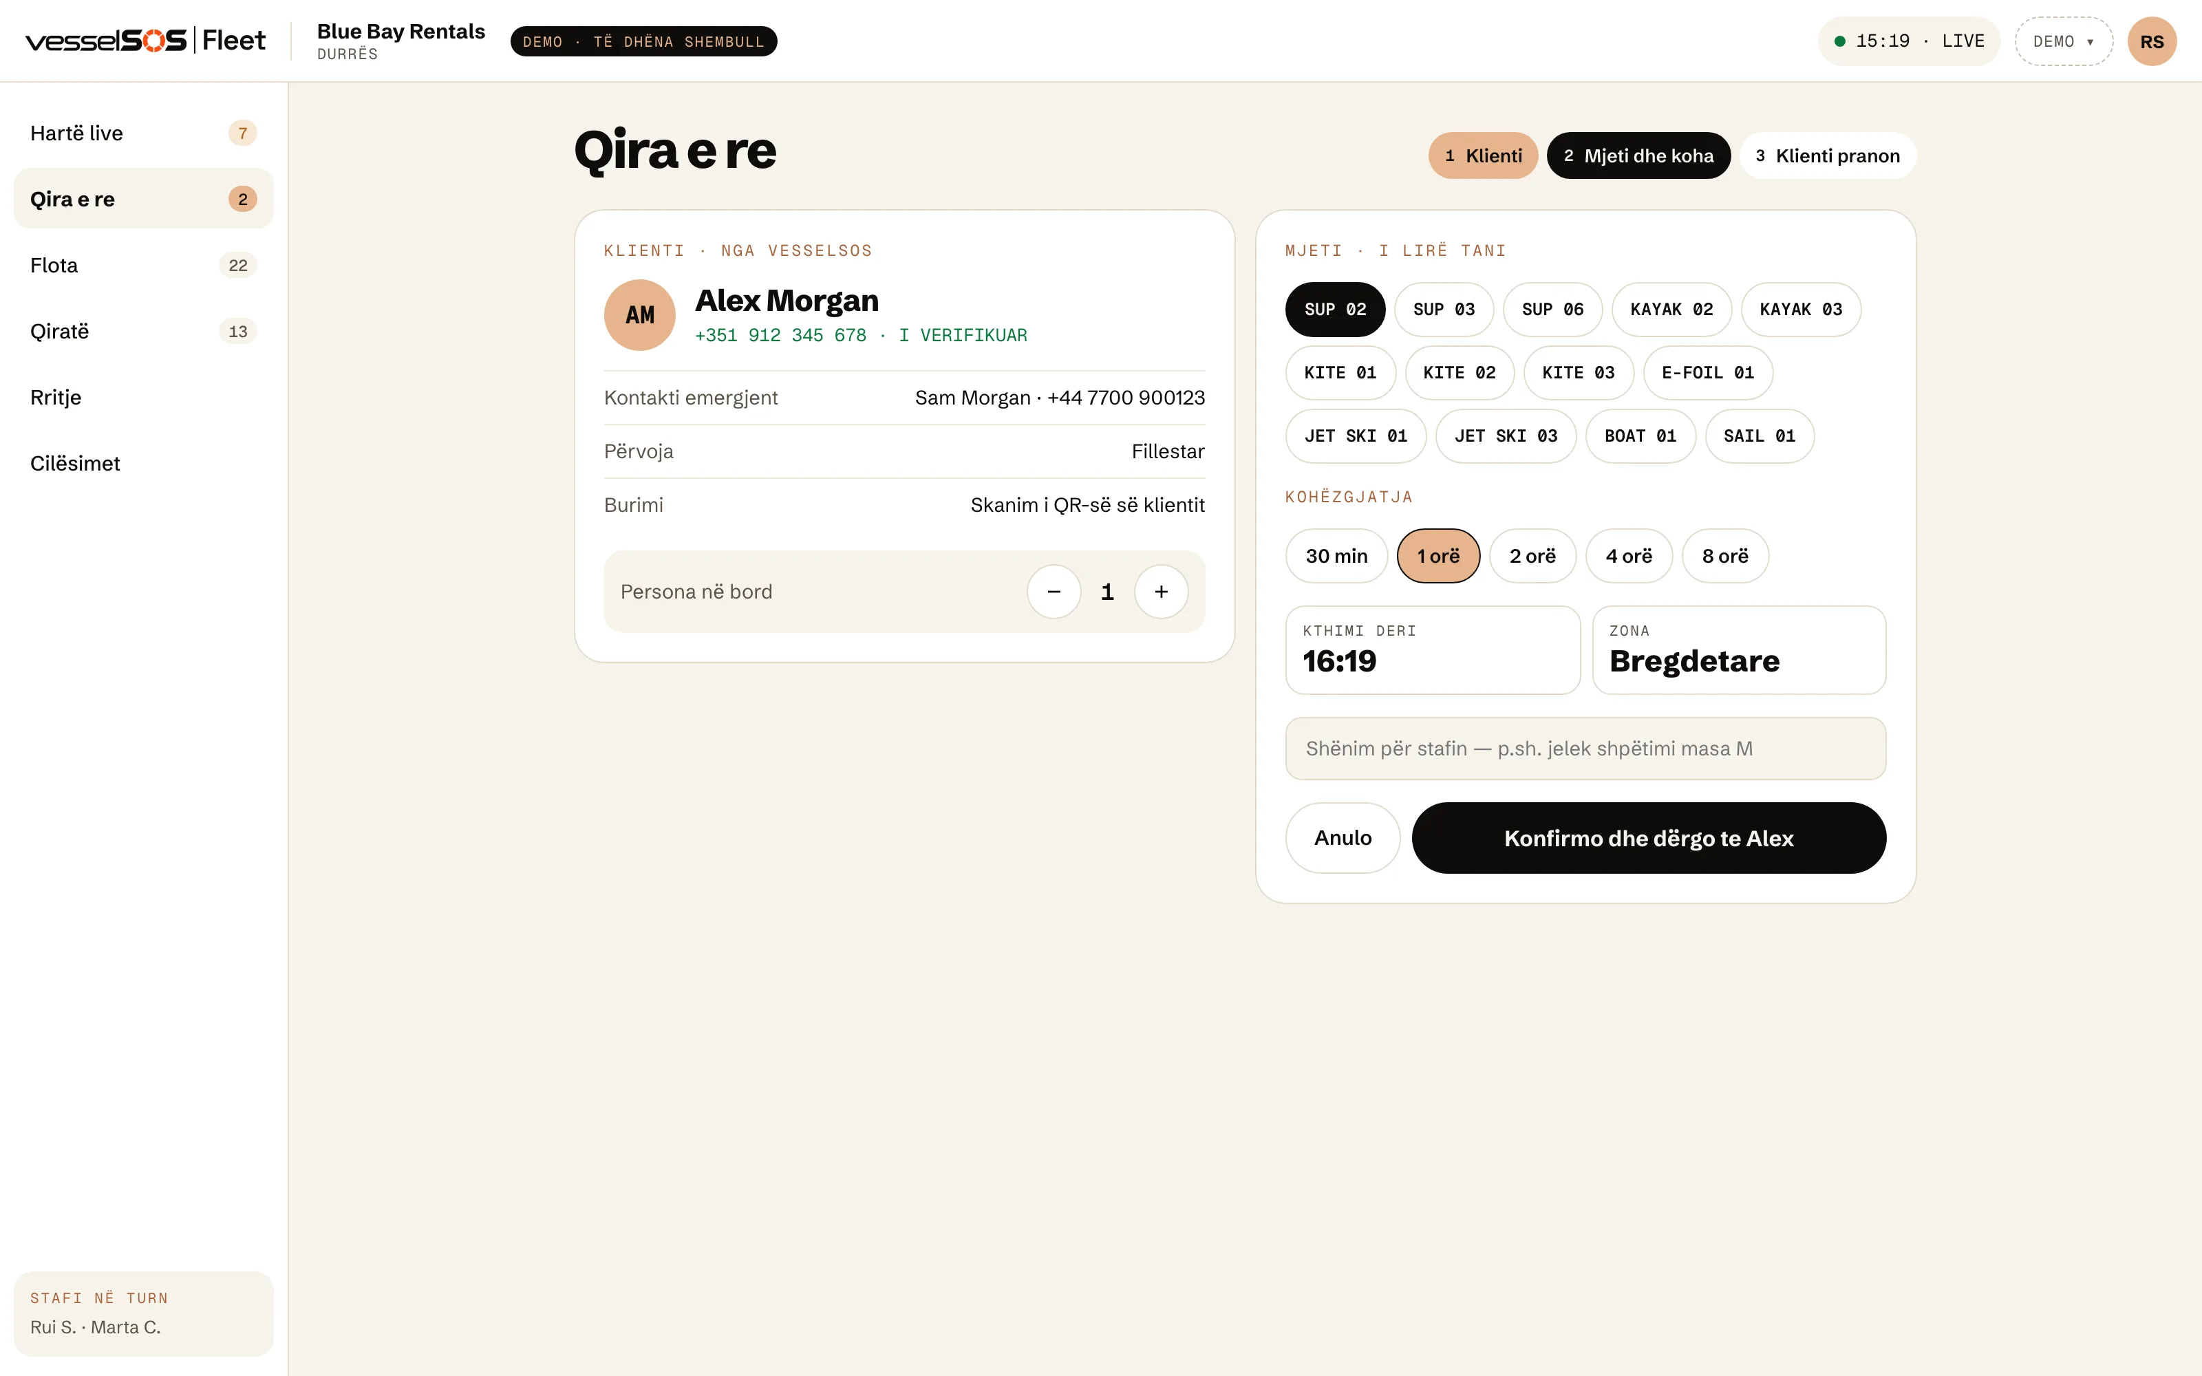Decrease persons on board with minus
Image resolution: width=2202 pixels, height=1376 pixels.
(x=1054, y=592)
